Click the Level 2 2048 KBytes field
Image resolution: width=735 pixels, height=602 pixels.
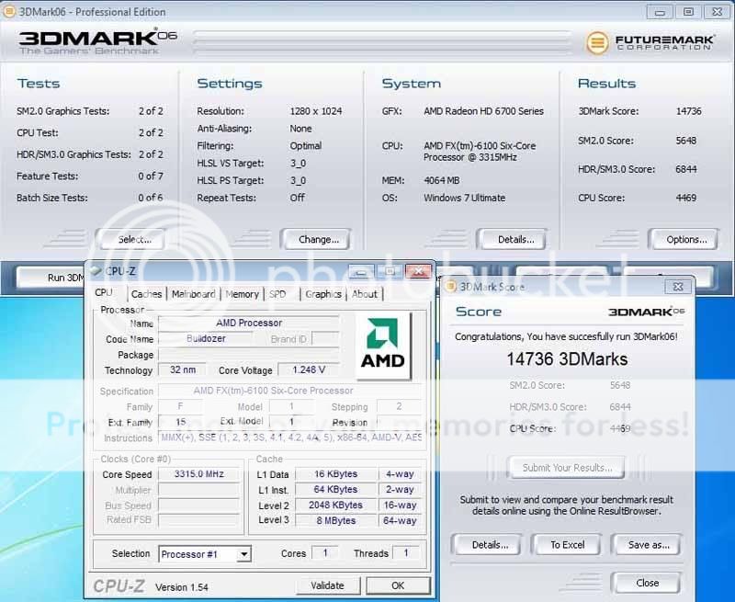[336, 505]
